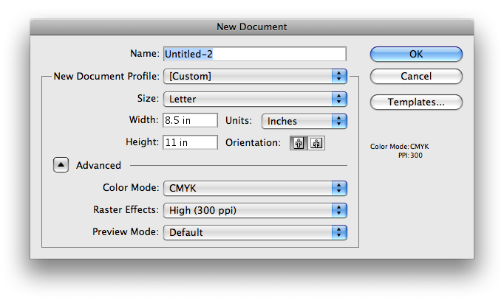
Task: Click the Raster Effects: label
Action: pos(126,209)
